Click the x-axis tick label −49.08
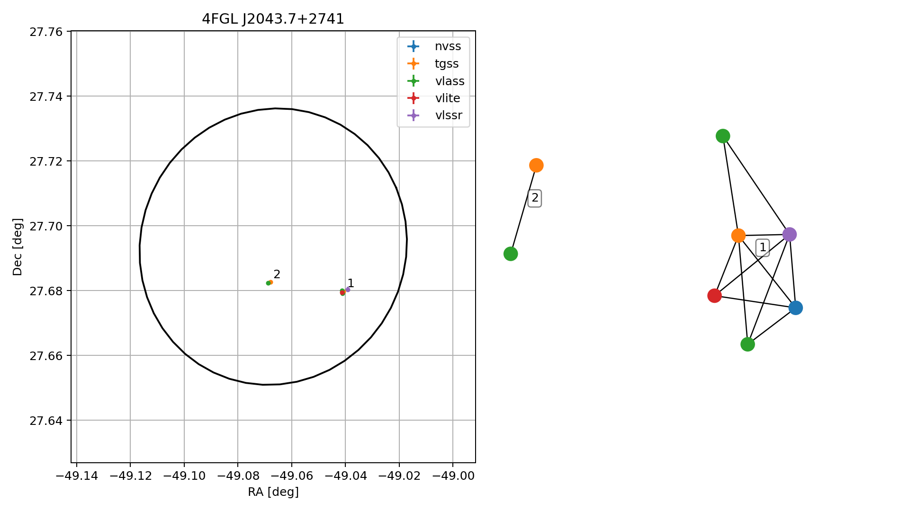The width and height of the screenshot is (909, 511). 238,476
